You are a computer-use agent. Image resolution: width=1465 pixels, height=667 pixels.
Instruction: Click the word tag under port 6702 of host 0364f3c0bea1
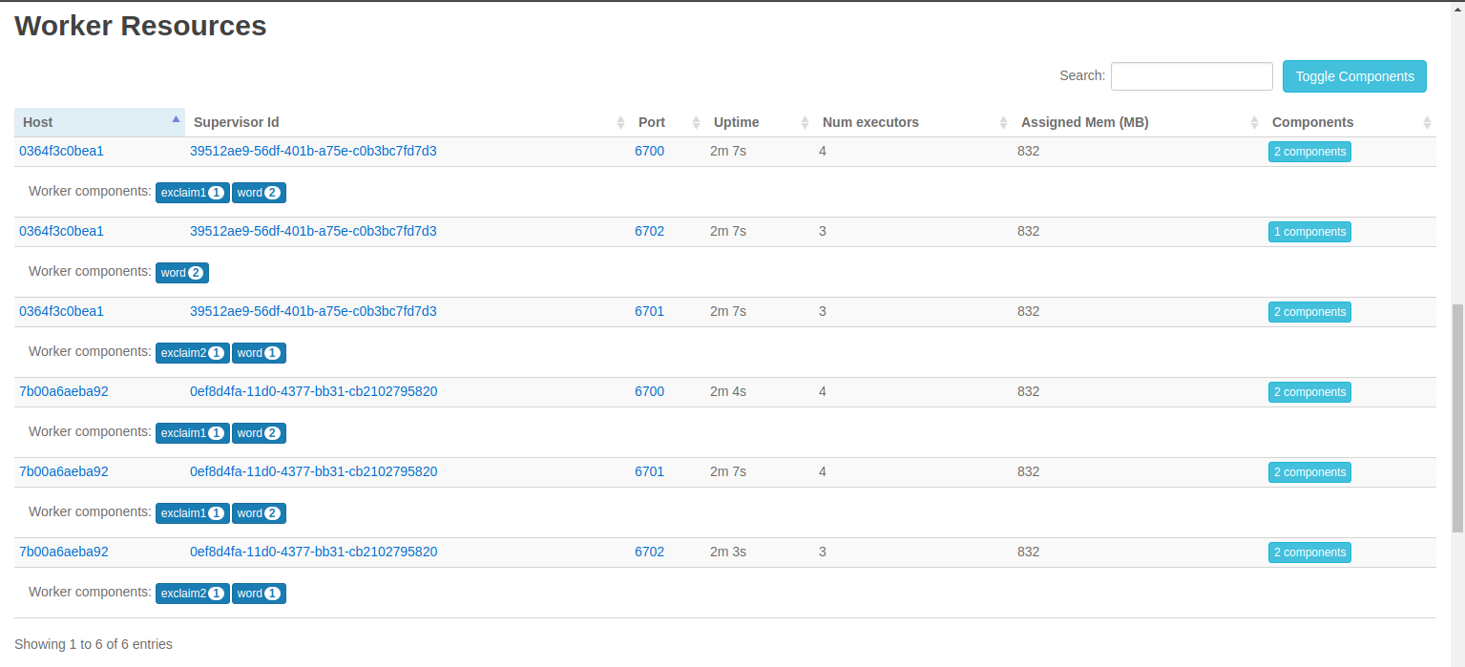(x=181, y=273)
